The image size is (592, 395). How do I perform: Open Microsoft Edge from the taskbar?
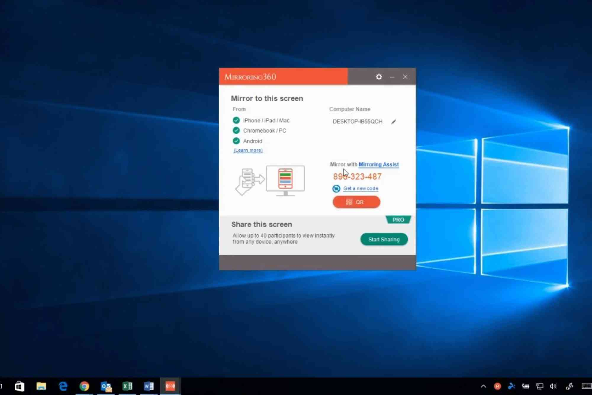coord(63,386)
